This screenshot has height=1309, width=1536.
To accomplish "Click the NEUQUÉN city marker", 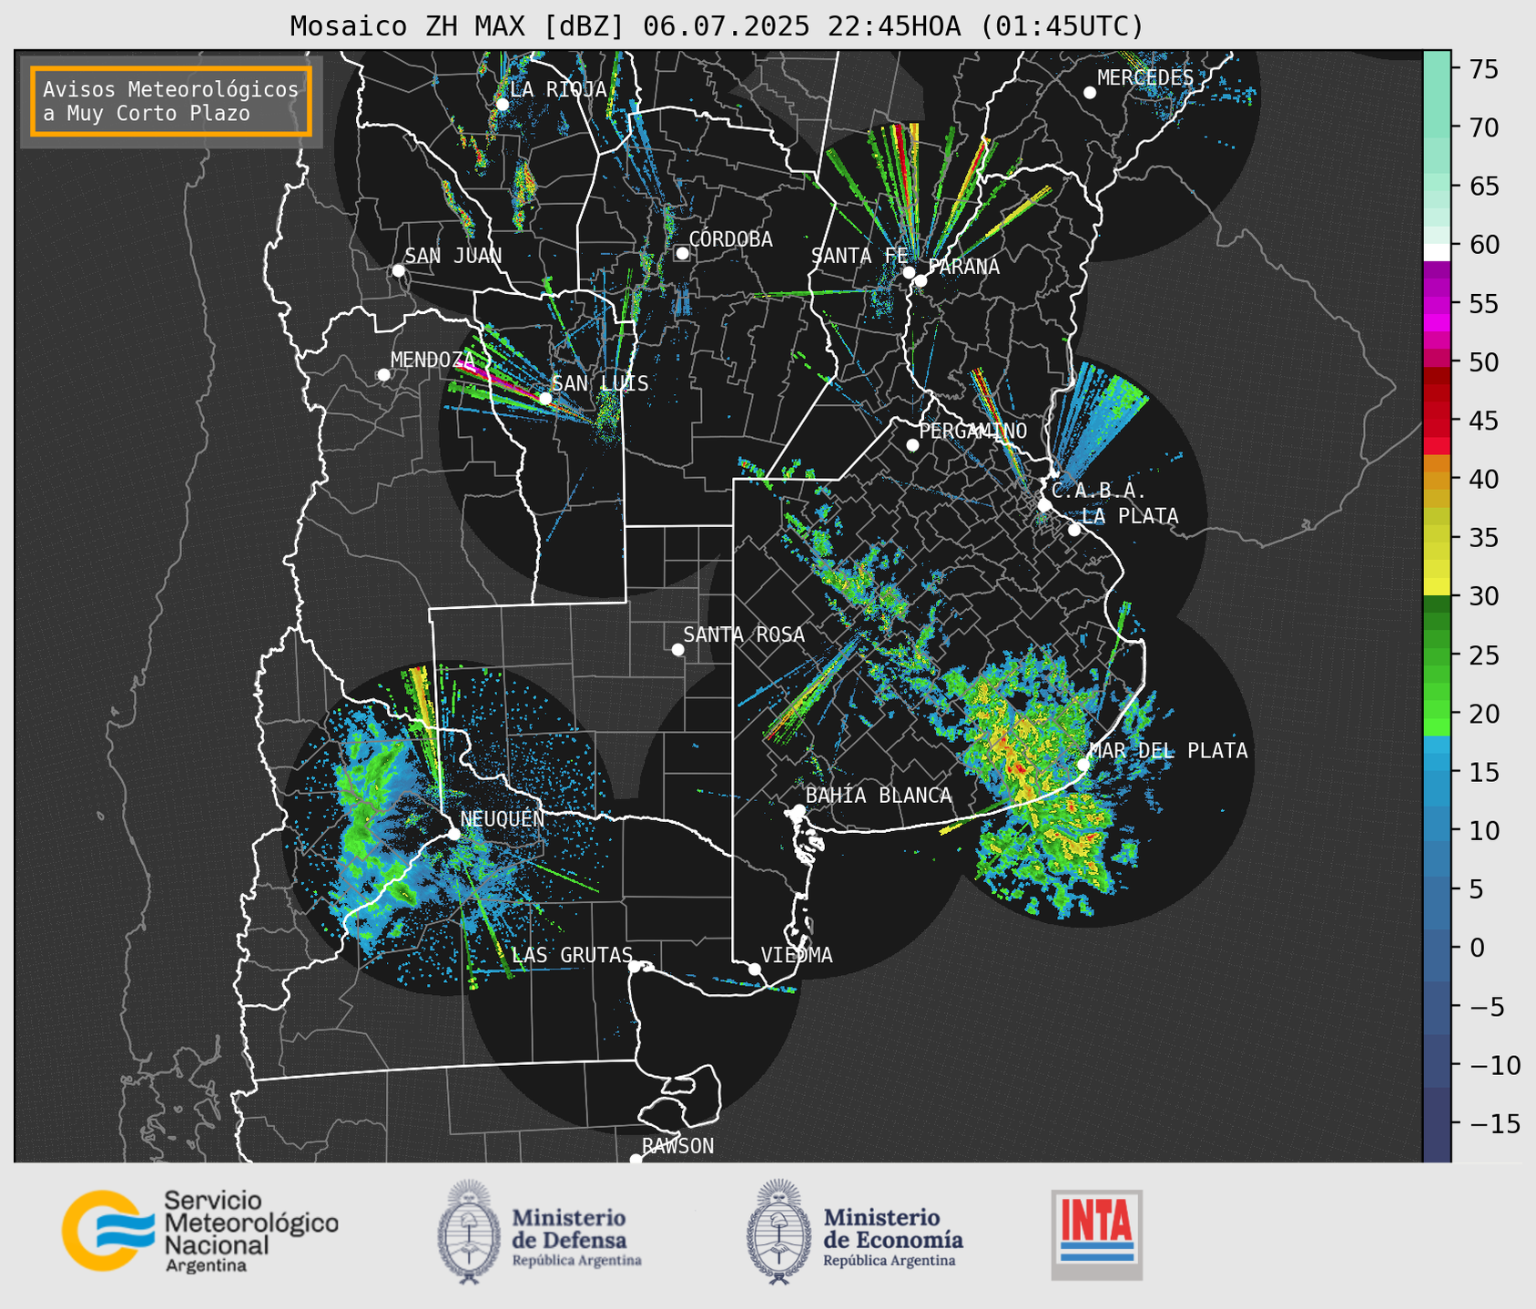I will tap(453, 833).
